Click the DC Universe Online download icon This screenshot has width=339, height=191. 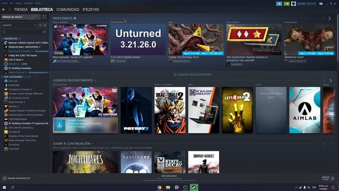[59, 125]
